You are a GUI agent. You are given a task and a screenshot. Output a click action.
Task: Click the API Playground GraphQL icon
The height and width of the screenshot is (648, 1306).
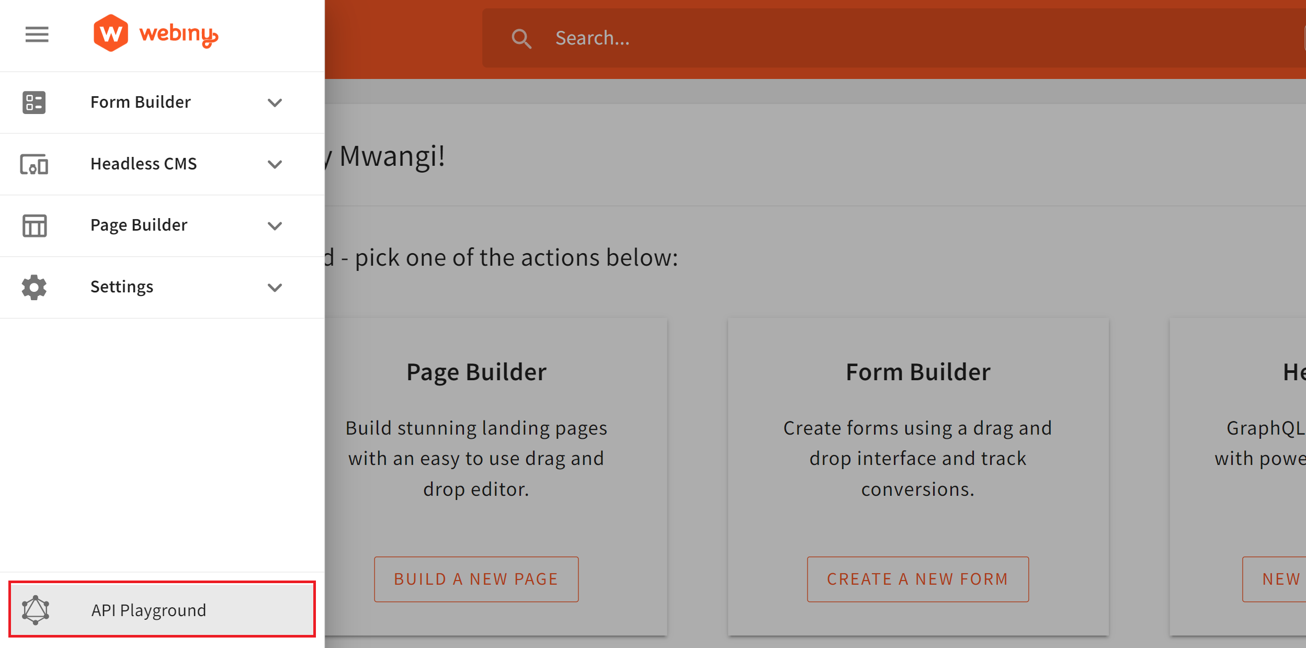click(36, 610)
